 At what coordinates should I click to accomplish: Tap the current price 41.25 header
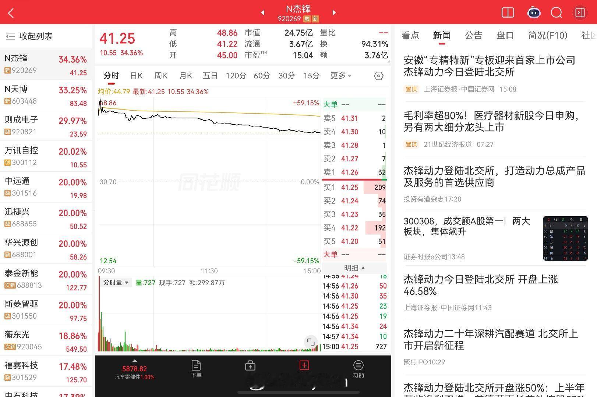pyautogui.click(x=117, y=39)
